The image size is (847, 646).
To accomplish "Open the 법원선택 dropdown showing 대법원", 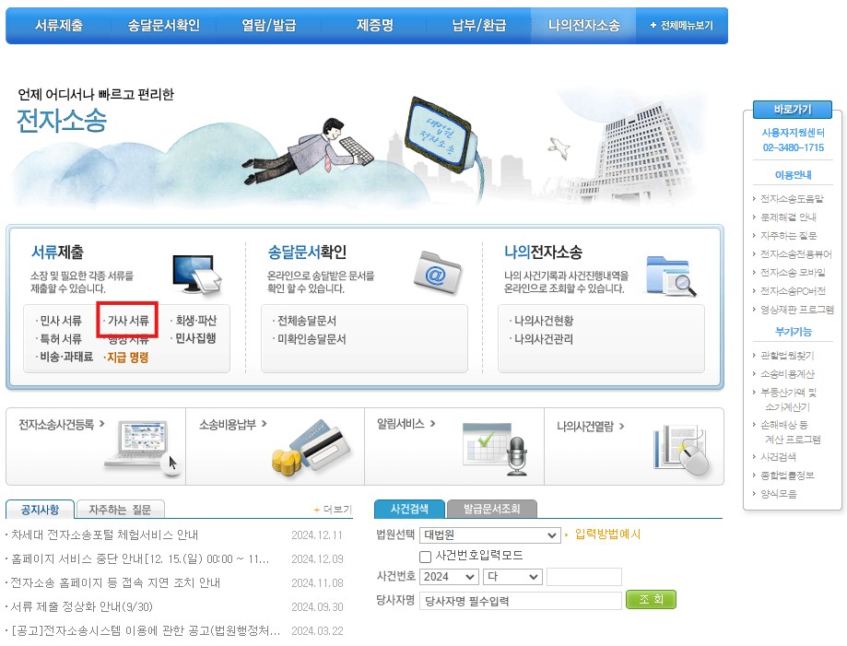I will [488, 534].
